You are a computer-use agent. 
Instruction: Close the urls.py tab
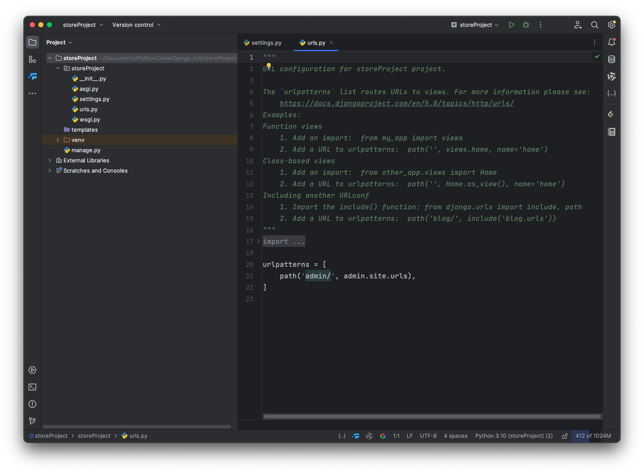click(x=331, y=43)
